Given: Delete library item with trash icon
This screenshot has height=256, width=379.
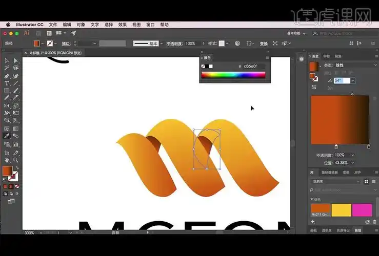Looking at the screenshot, I should coord(374,222).
